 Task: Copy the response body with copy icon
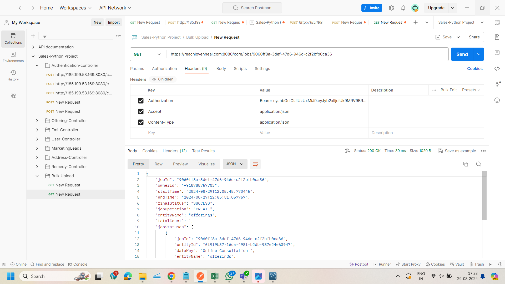(x=466, y=164)
